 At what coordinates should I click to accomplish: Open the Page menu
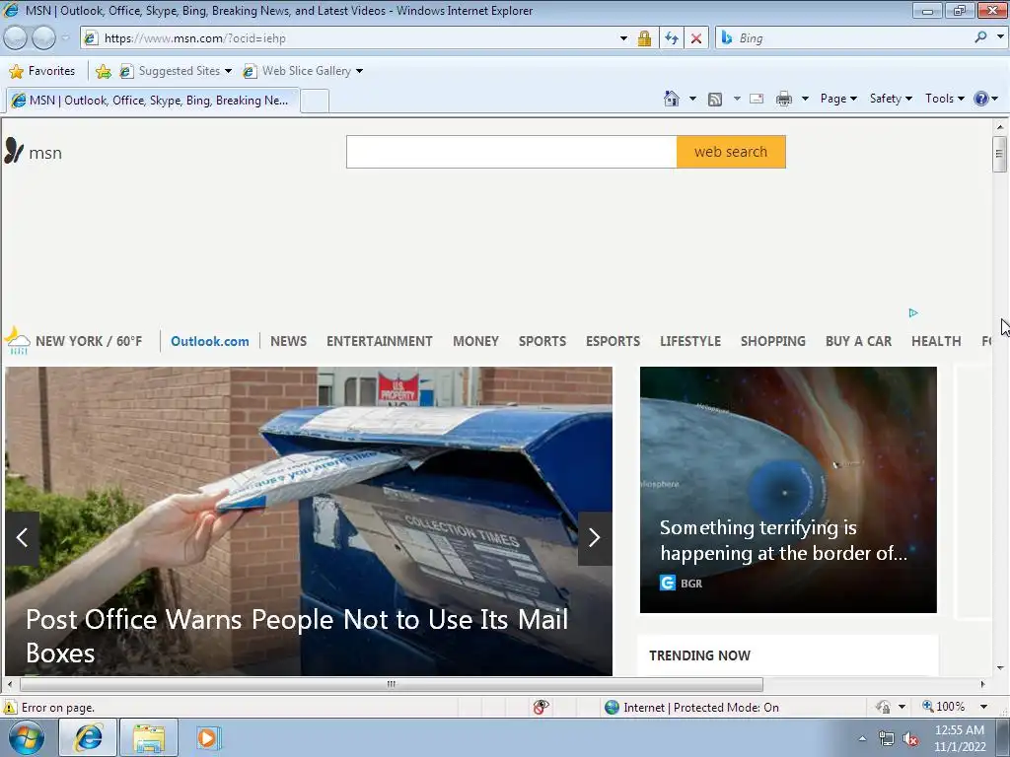pos(838,99)
